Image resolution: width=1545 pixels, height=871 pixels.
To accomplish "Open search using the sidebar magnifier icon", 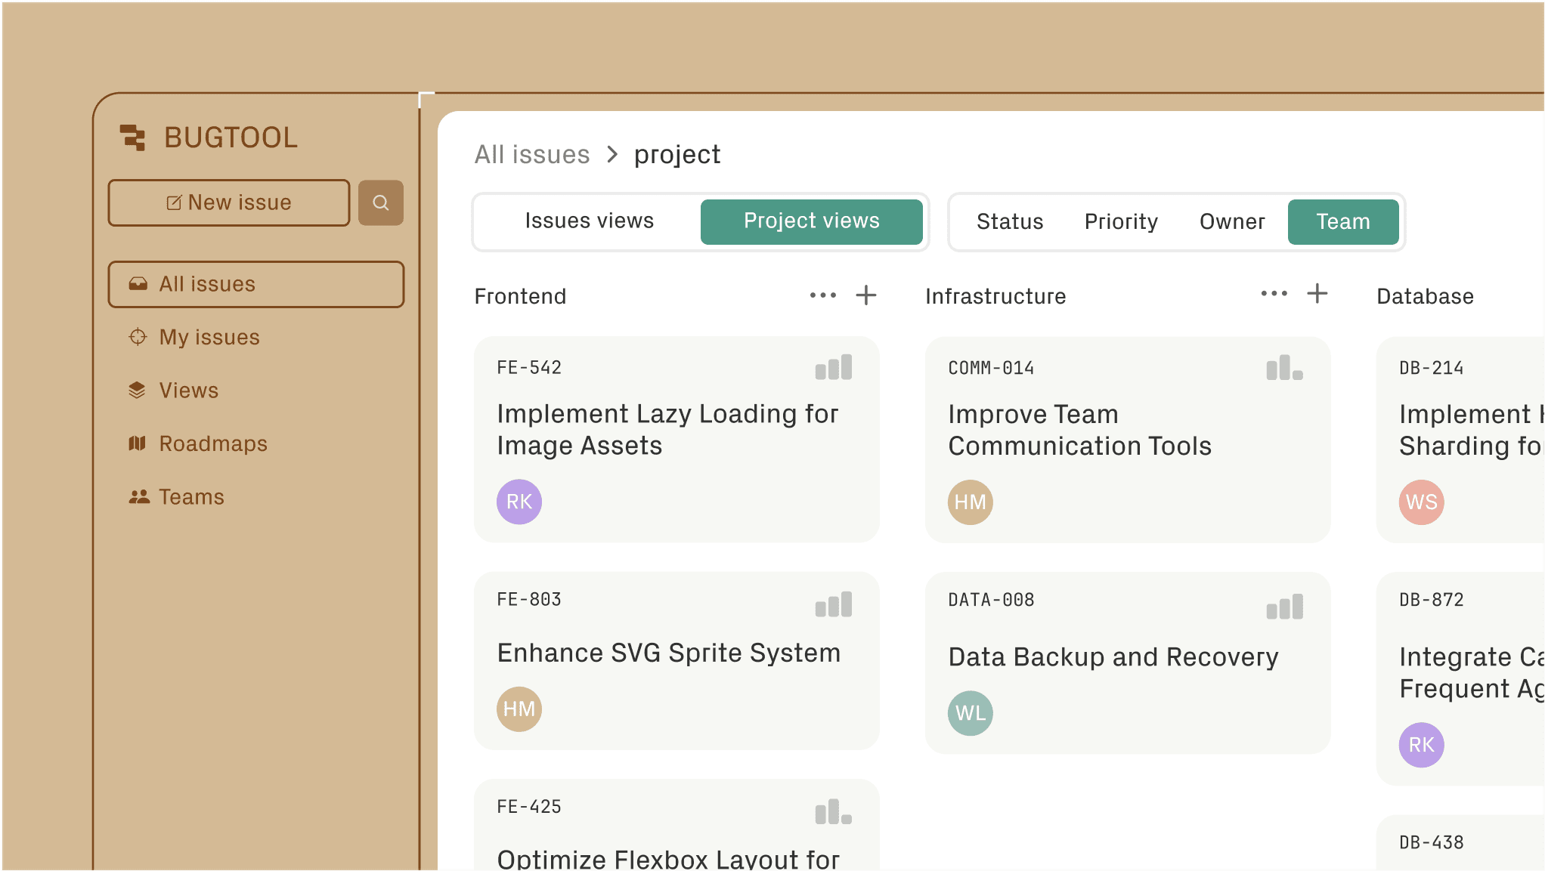I will [380, 202].
